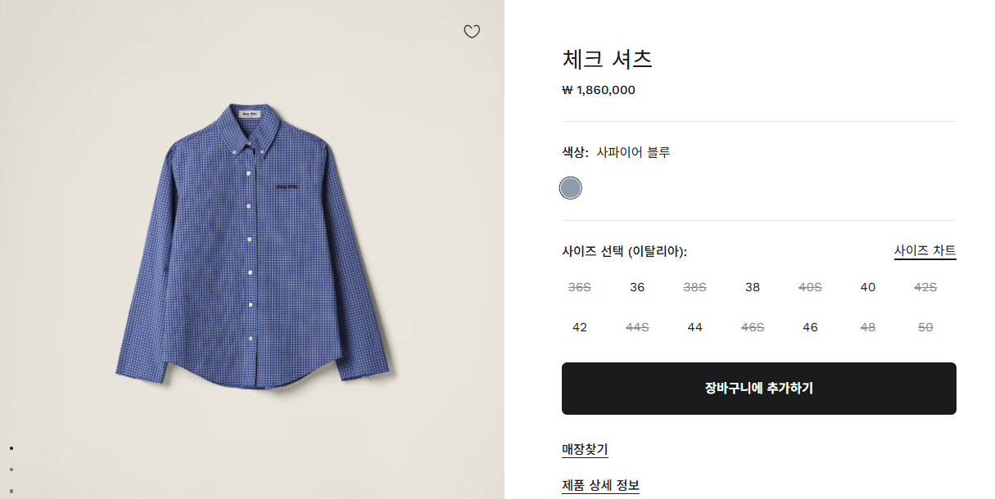This screenshot has width=995, height=499.
Task: Go to the second image gallery dot
Action: (x=11, y=470)
